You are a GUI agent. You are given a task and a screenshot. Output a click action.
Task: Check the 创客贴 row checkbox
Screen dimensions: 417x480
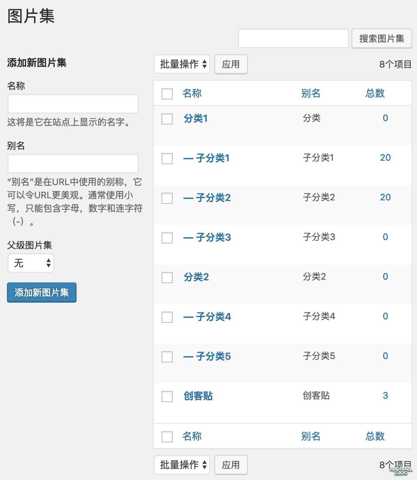(x=167, y=396)
